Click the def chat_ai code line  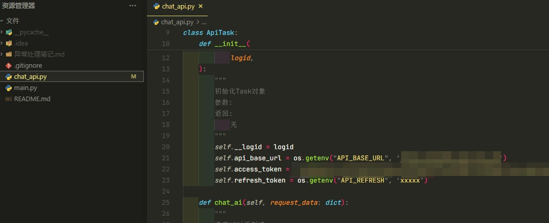pyautogui.click(x=273, y=203)
